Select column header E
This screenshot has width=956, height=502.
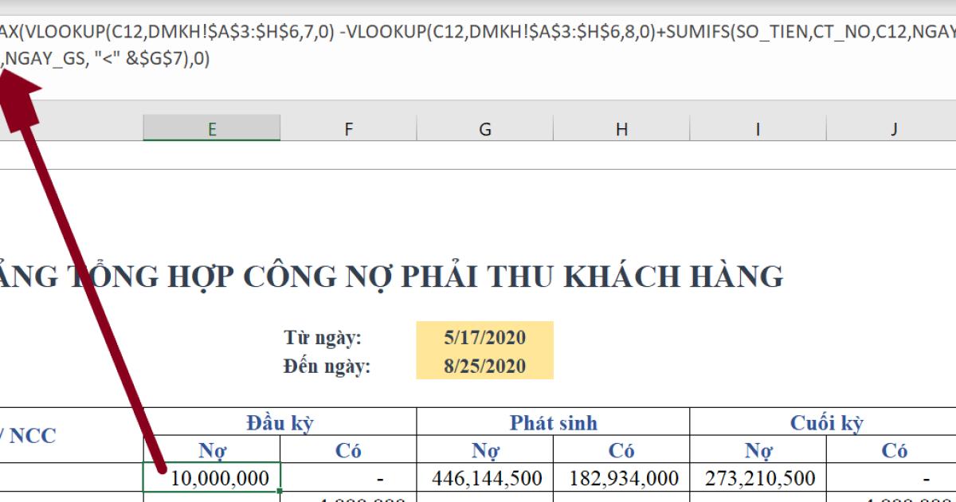211,127
